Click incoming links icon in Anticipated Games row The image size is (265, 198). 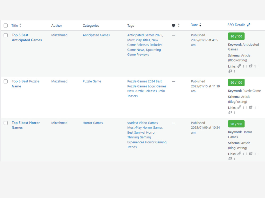(x=230, y=71)
